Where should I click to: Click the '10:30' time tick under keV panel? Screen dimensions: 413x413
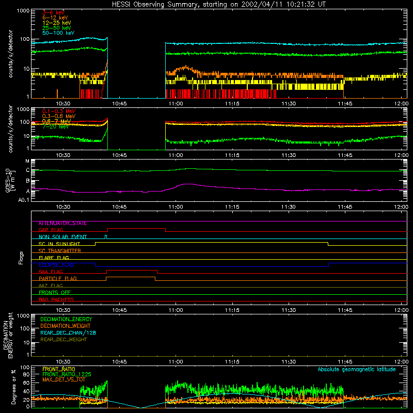click(x=63, y=104)
